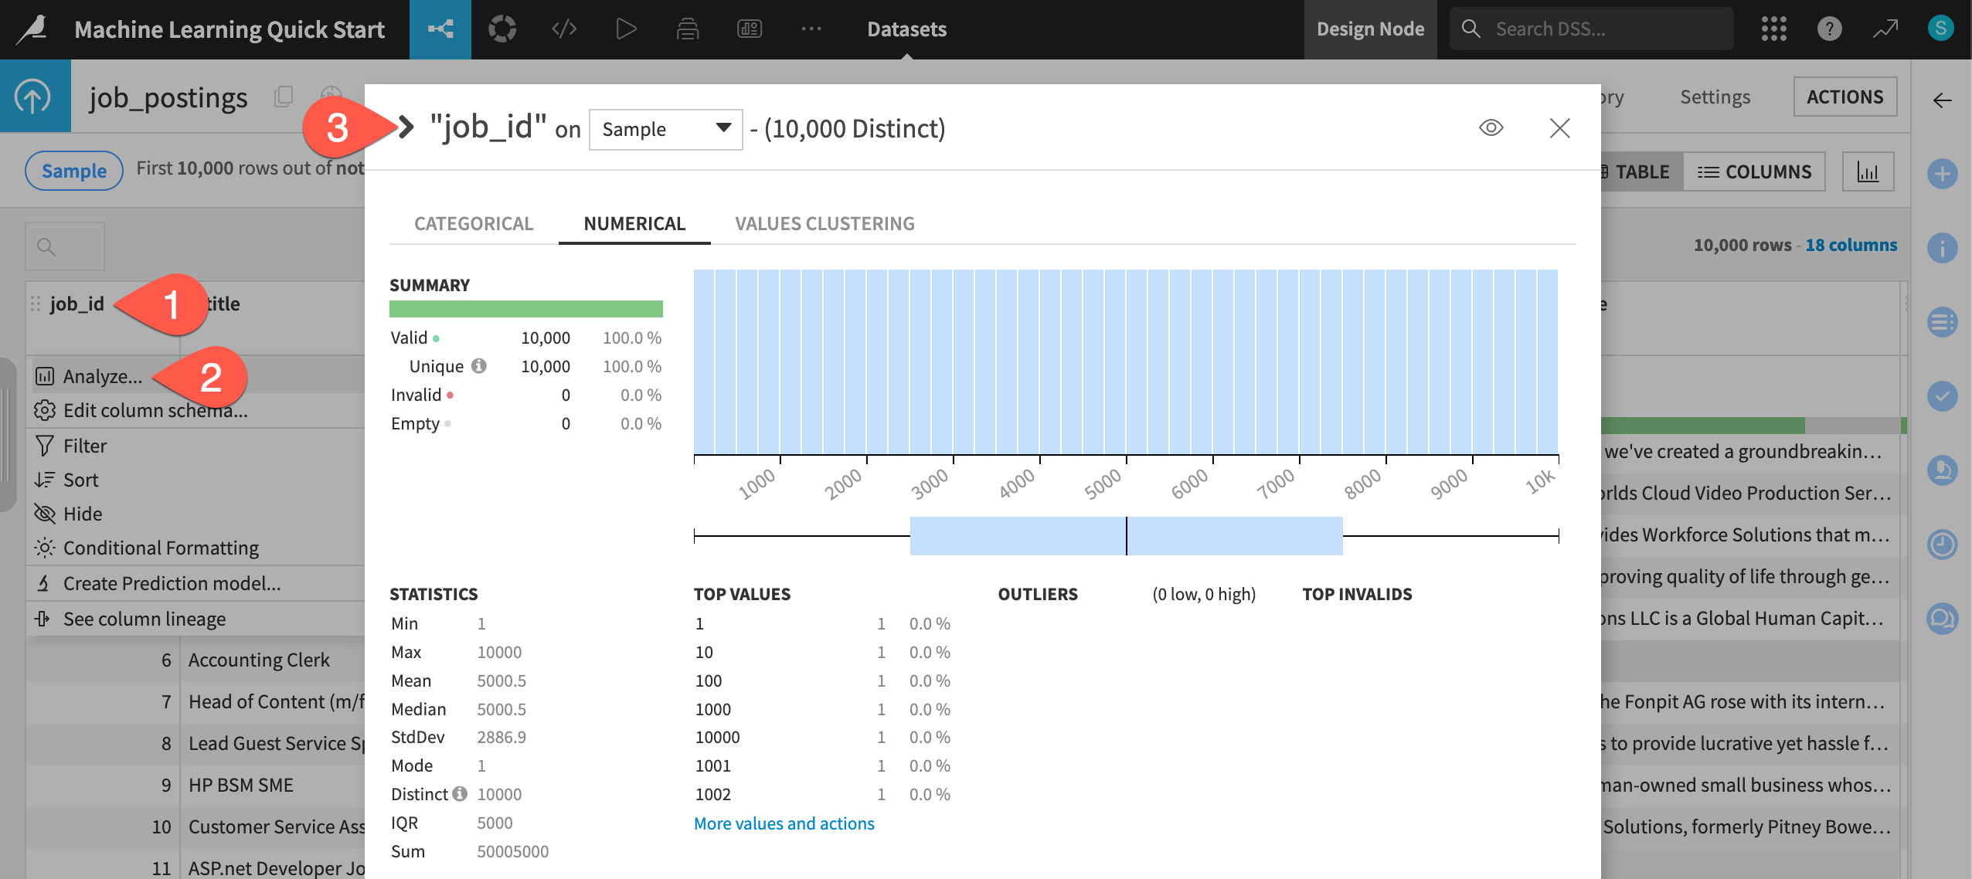Open the info details icon in sidebar
This screenshot has width=1972, height=879.
pyautogui.click(x=1942, y=248)
